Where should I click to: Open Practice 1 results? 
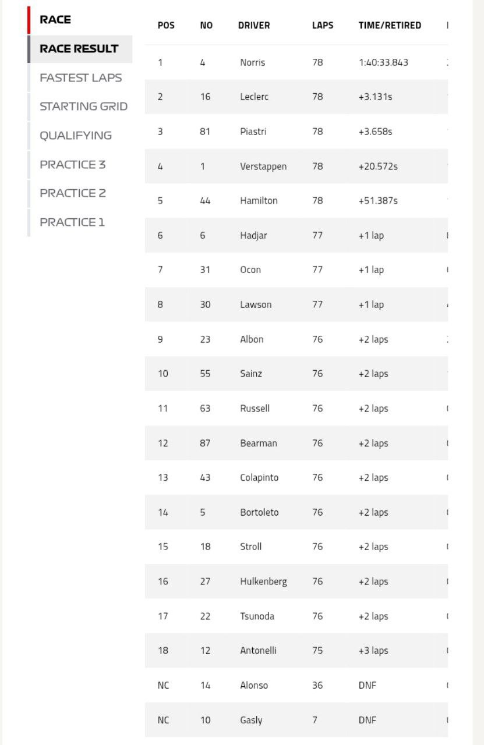[x=72, y=222]
